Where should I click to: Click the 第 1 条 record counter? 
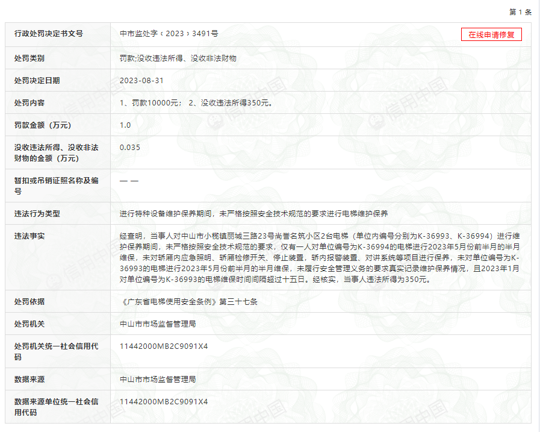click(520, 12)
